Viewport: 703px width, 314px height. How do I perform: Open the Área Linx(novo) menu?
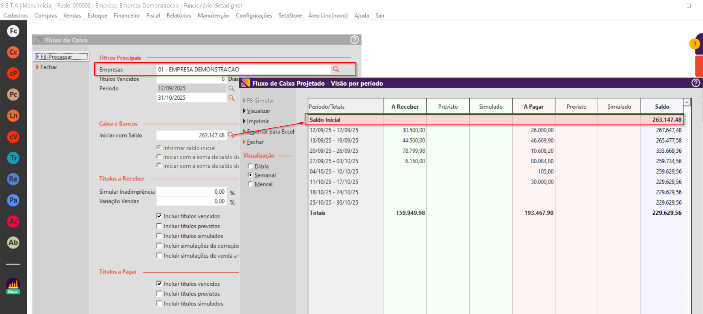(328, 15)
